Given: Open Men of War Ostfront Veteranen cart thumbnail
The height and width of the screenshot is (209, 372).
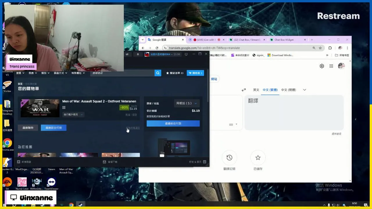Looking at the screenshot, I should 40,108.
